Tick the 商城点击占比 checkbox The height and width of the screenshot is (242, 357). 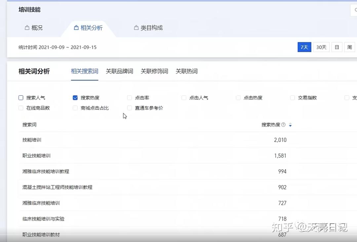pos(75,108)
